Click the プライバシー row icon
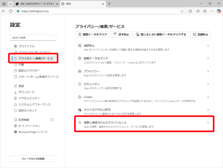 coord(80,71)
